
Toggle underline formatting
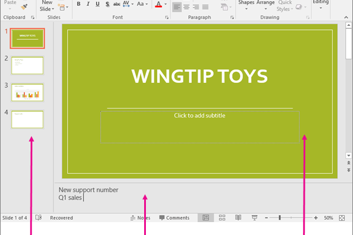coord(98,4)
